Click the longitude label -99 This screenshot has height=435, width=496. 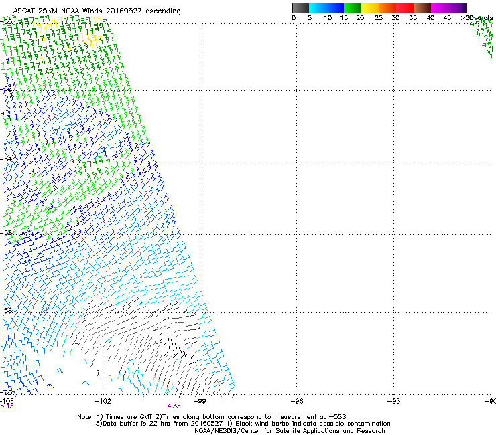pyautogui.click(x=200, y=401)
